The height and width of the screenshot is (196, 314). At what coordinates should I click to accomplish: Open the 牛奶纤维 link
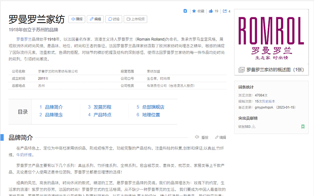[x=24, y=155]
